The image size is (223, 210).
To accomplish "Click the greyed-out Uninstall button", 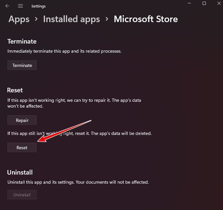I will 22,195.
